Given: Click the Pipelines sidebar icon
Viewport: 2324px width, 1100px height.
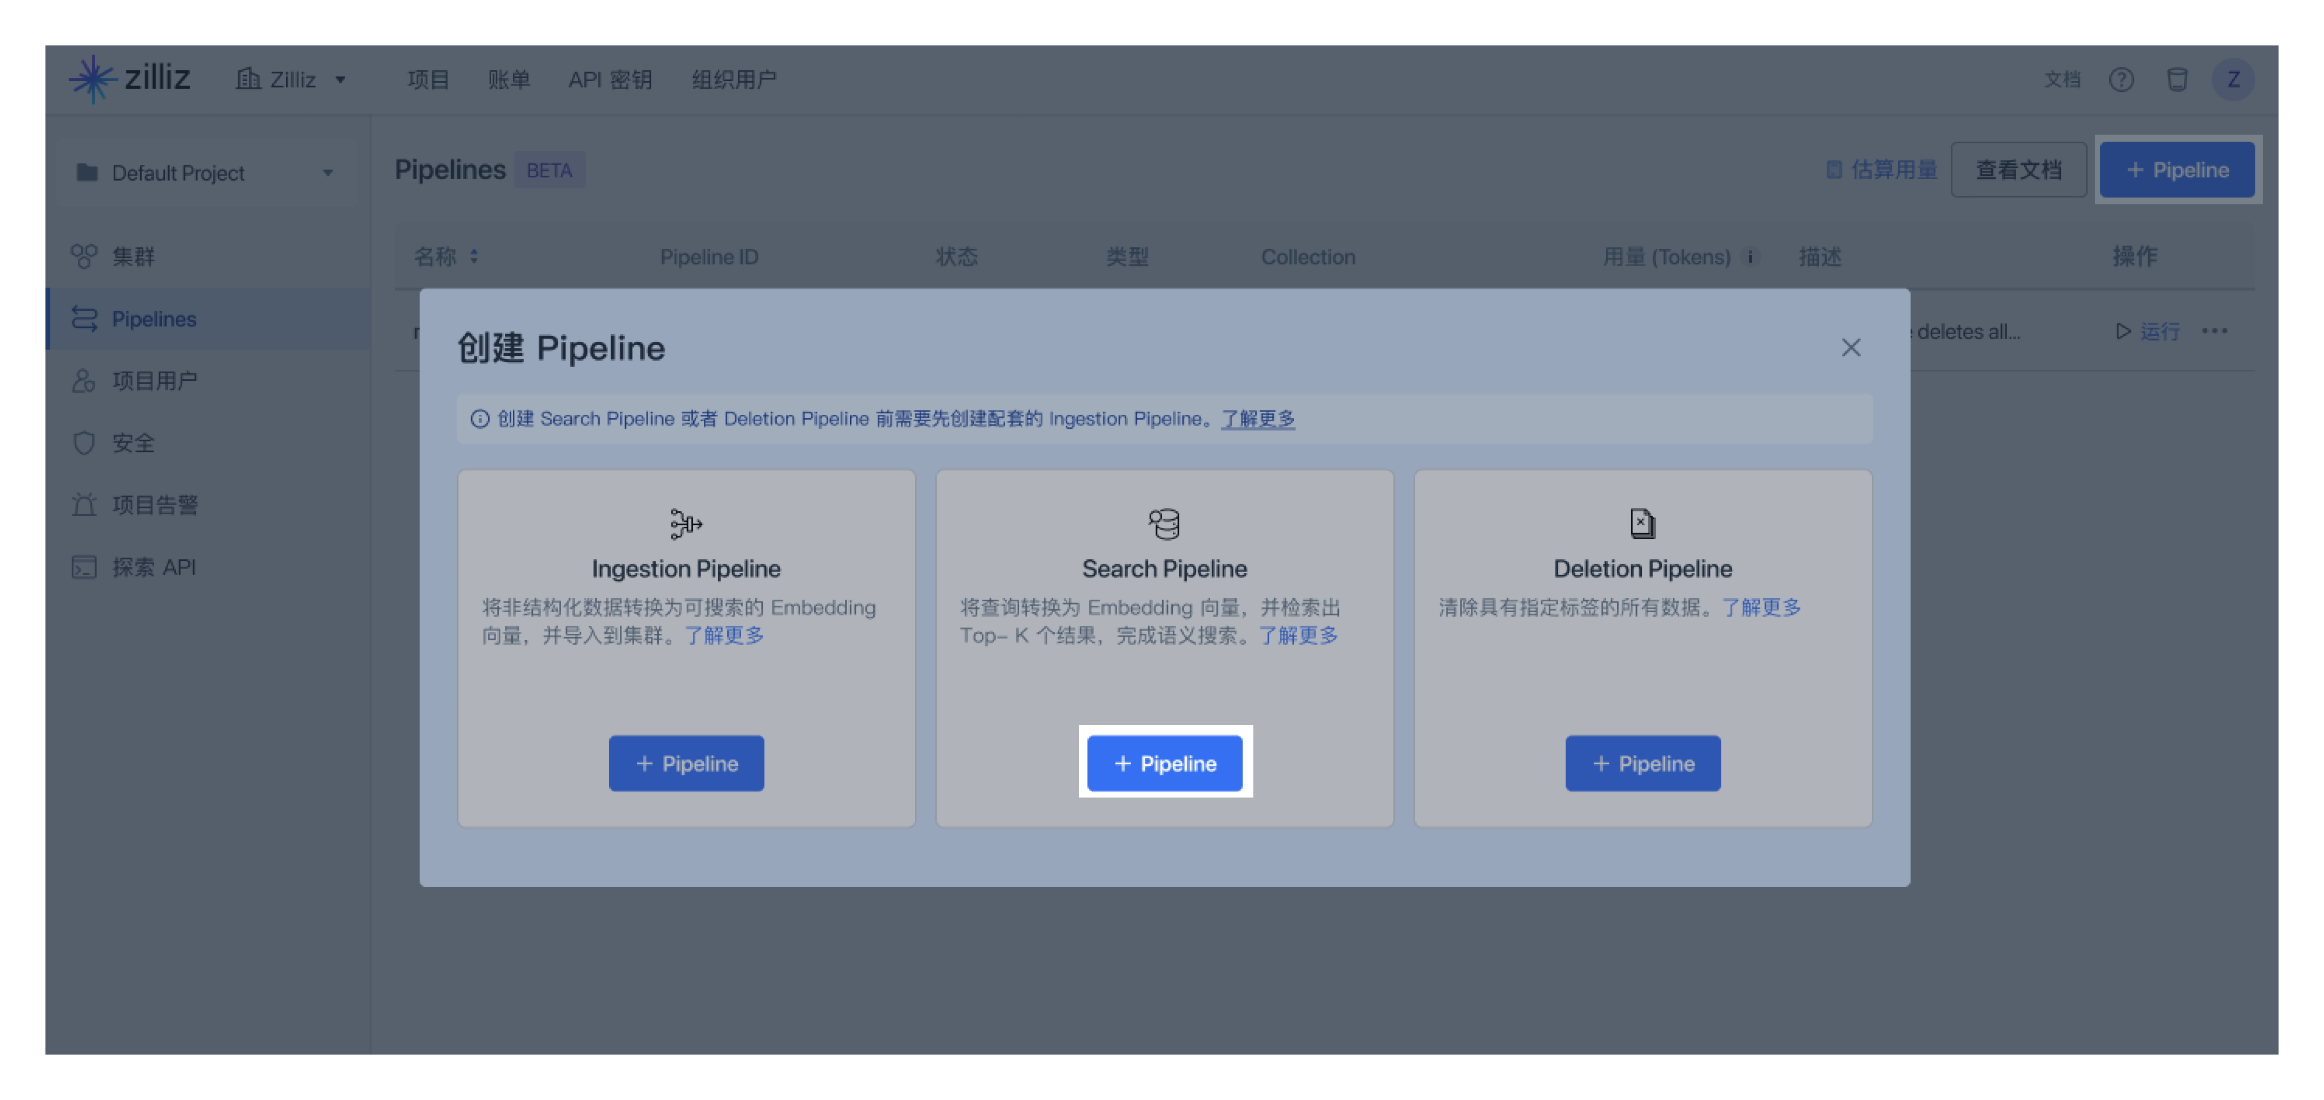Looking at the screenshot, I should coord(84,319).
